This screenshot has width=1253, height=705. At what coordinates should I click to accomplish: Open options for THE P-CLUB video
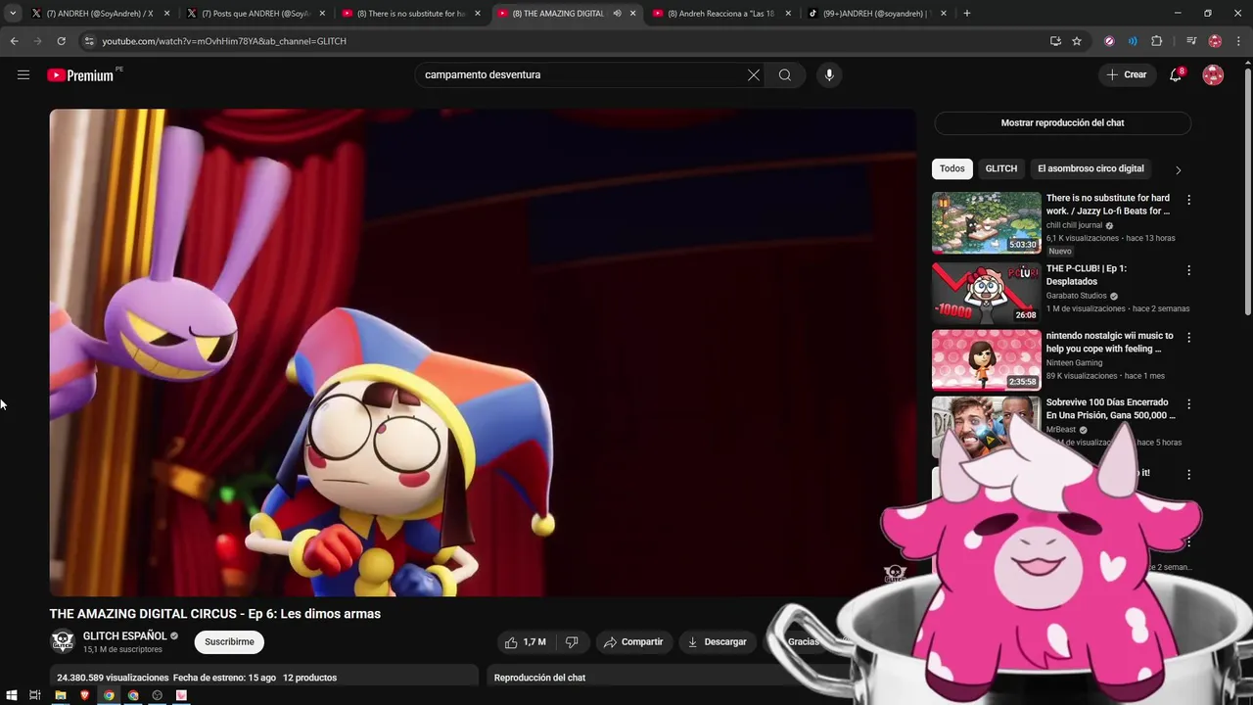pos(1189,270)
